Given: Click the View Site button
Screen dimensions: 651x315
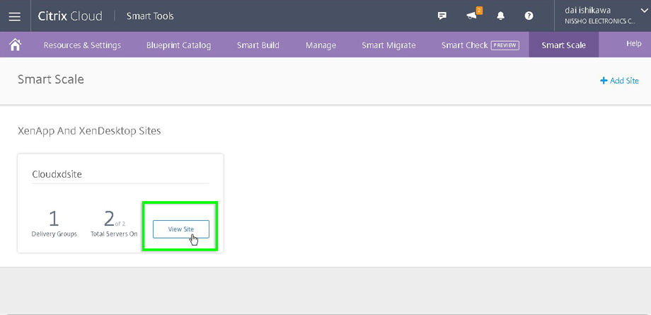Looking at the screenshot, I should (x=181, y=229).
